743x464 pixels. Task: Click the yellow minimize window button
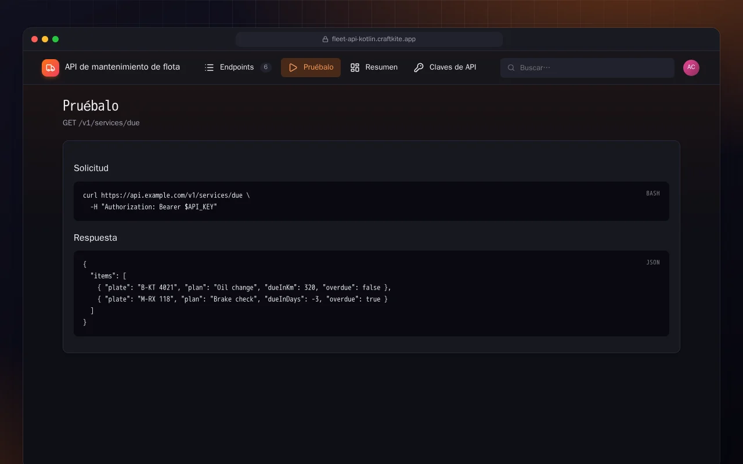(45, 39)
